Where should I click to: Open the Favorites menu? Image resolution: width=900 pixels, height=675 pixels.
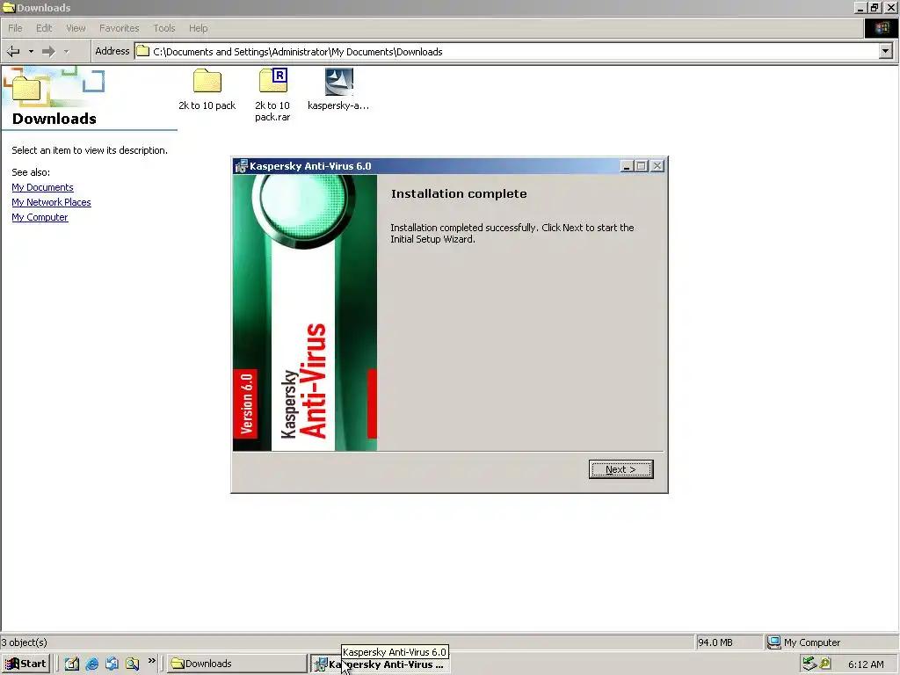119,28
